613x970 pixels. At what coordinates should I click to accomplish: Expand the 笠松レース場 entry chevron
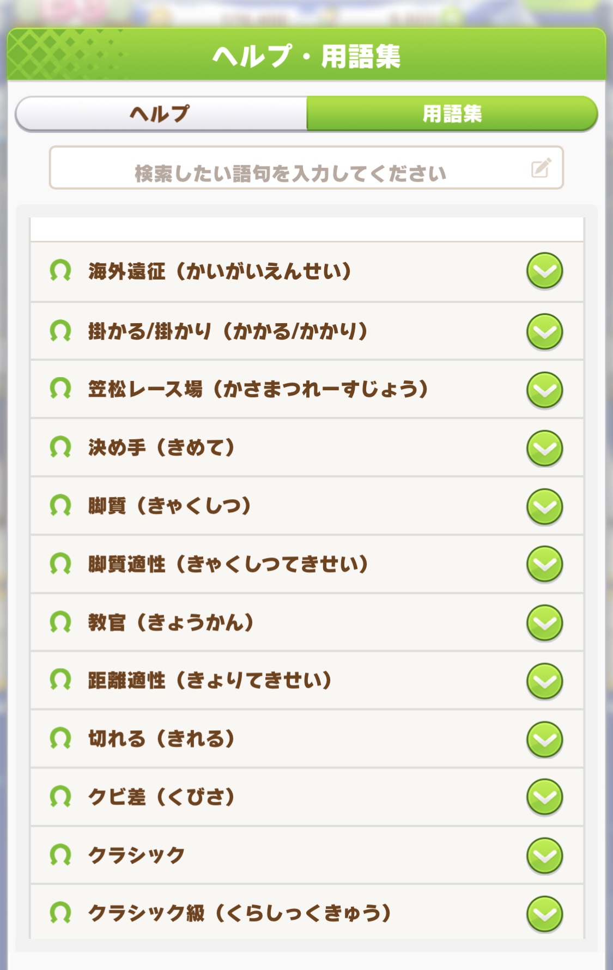pyautogui.click(x=544, y=390)
